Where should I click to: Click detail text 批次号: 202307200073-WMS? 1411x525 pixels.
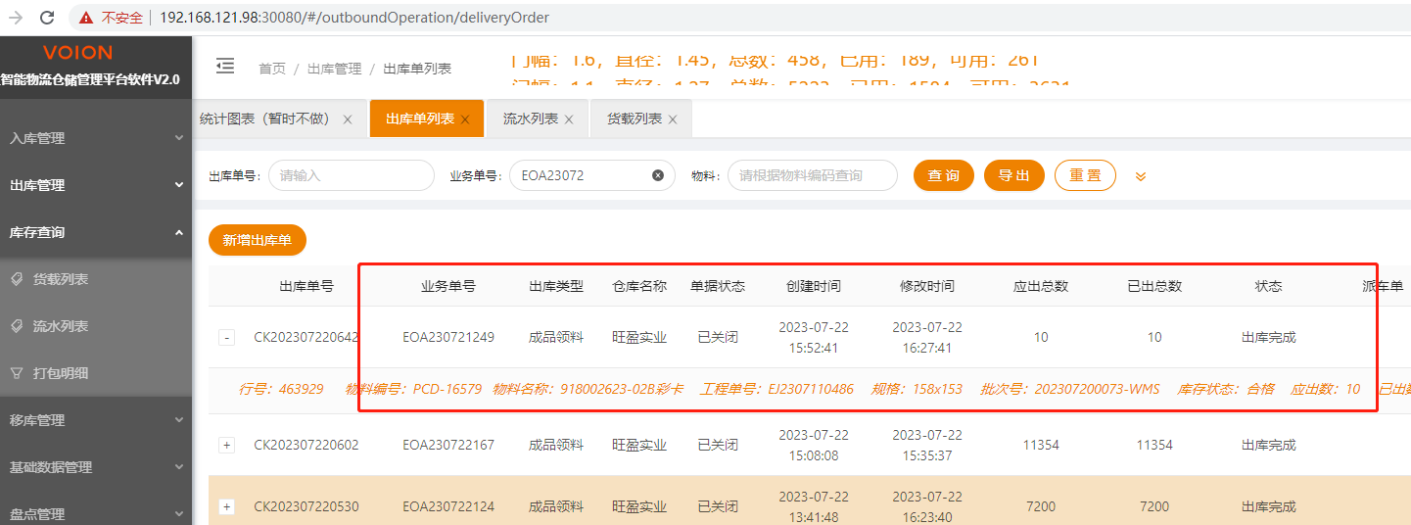point(1069,389)
